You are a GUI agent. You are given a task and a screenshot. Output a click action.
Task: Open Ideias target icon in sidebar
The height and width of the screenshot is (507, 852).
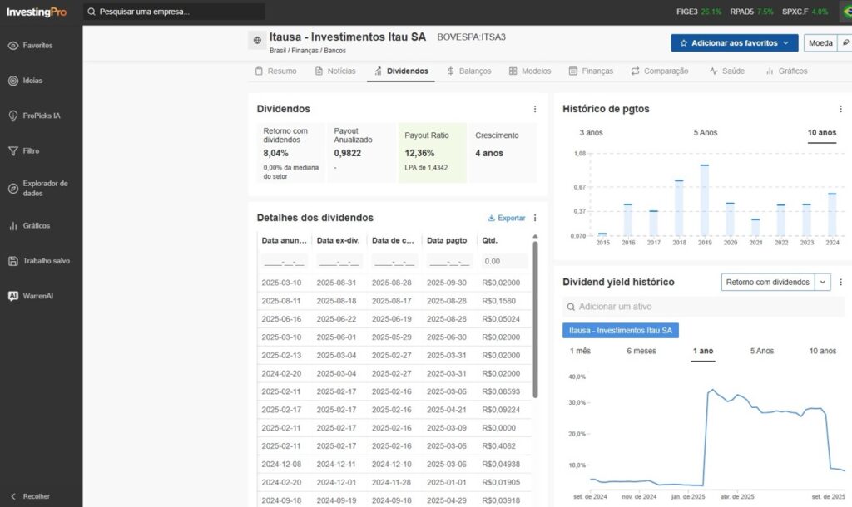pos(13,81)
